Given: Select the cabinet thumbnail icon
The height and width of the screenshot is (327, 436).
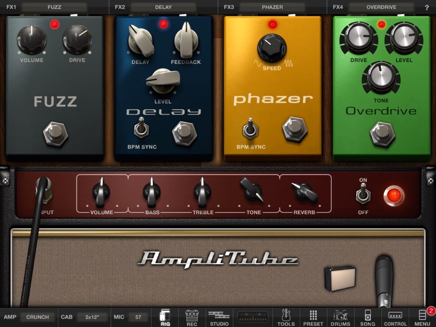Looking at the screenshot, I should (340, 278).
